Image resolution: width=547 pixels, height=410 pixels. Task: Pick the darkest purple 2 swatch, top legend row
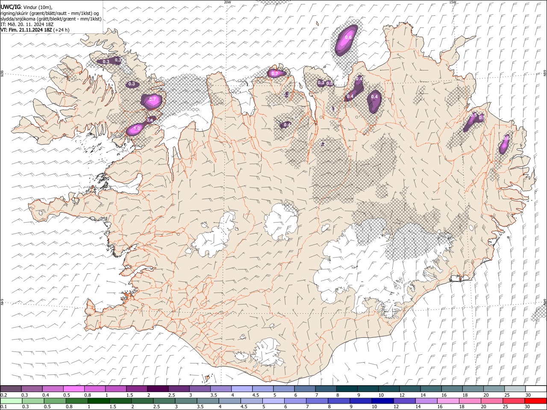[157, 389]
